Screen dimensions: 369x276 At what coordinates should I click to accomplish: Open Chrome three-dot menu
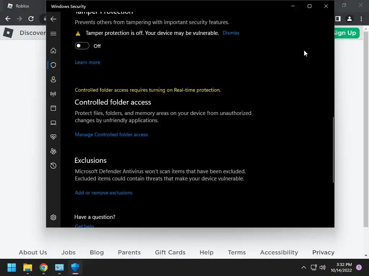pos(361,19)
